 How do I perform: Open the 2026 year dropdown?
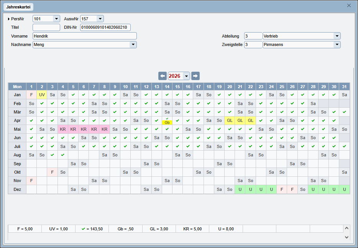(186, 76)
